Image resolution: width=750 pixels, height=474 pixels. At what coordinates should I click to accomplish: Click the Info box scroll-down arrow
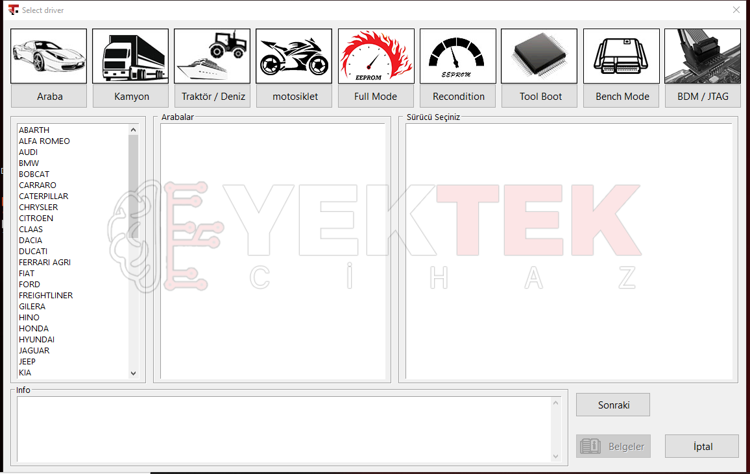(556, 456)
